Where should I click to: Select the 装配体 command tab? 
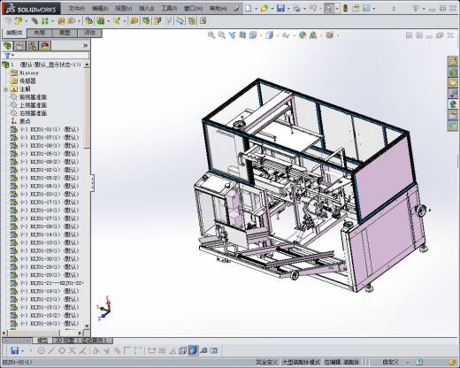14,33
